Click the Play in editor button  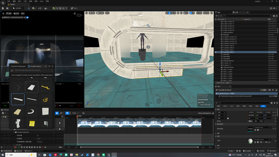[54, 8]
